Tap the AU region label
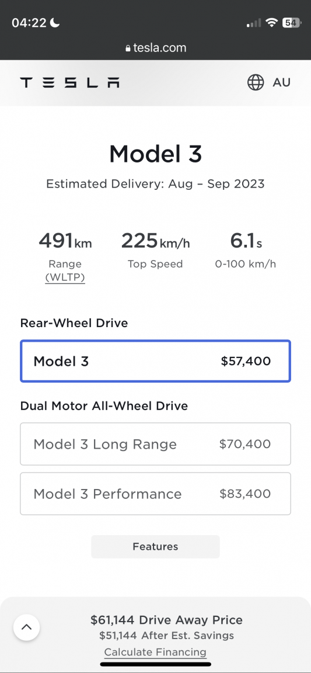Viewport: 311px width, 673px height. 281,82
